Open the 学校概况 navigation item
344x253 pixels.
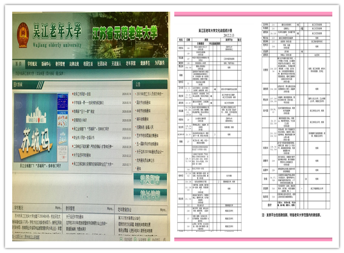[x=32, y=64]
